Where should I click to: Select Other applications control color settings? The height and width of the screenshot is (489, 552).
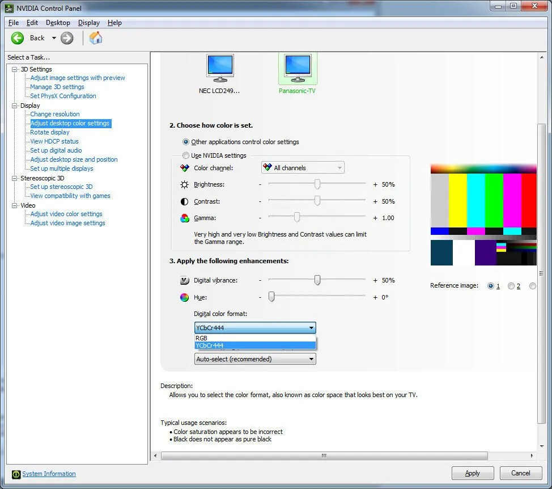coord(185,142)
